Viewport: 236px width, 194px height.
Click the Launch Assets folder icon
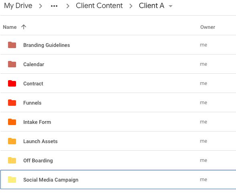click(12, 141)
